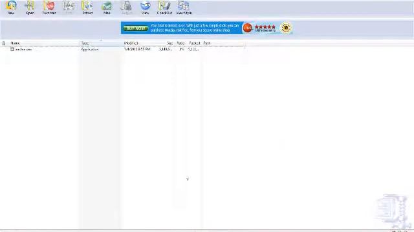The image size is (414, 232).
Task: Click the greyed-out Encrypt toolbar icon
Action: (x=126, y=7)
